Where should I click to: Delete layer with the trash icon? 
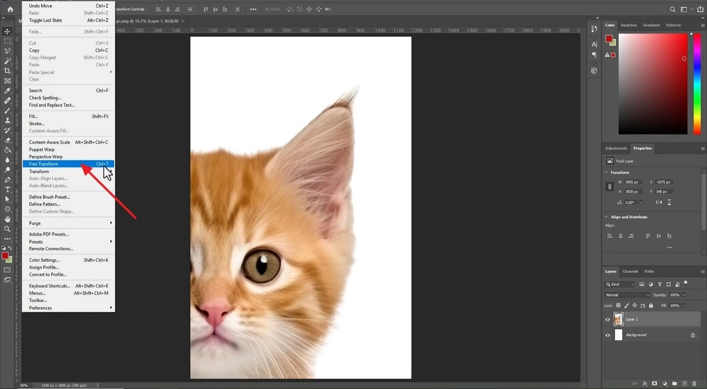coord(694,384)
